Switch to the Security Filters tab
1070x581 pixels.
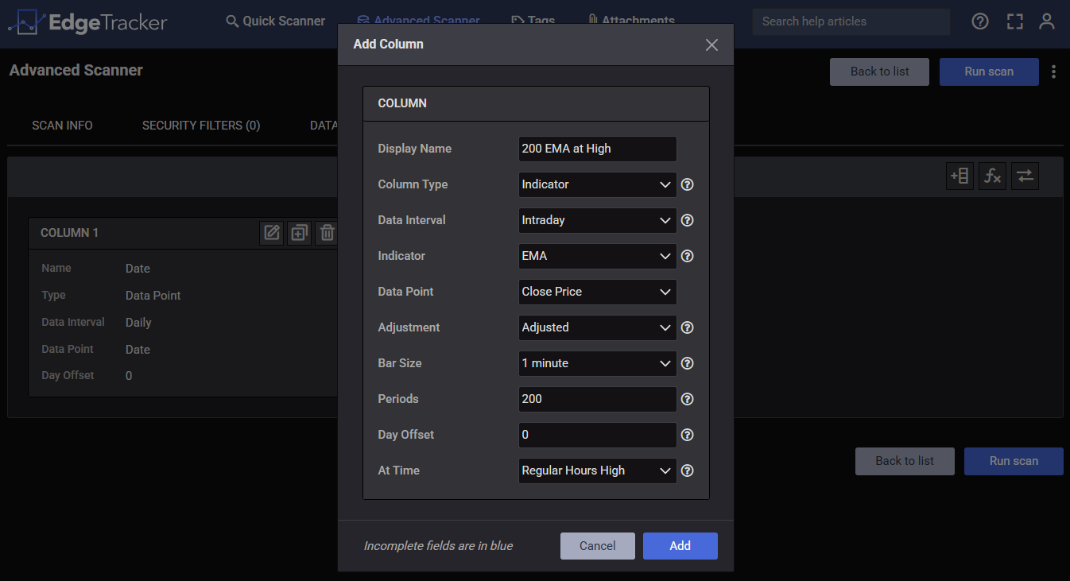(x=201, y=126)
